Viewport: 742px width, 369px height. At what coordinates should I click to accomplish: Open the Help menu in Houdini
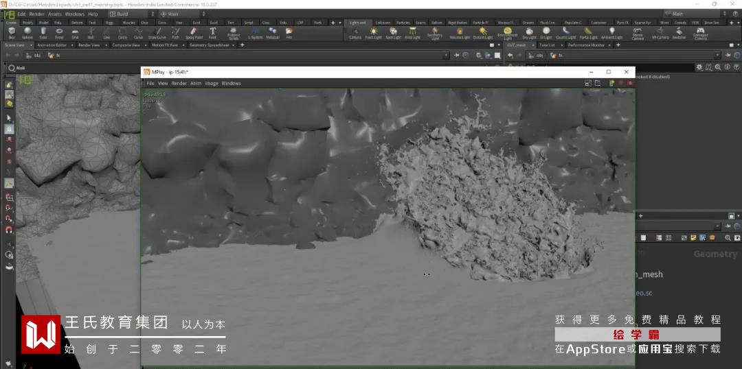pyautogui.click(x=93, y=14)
